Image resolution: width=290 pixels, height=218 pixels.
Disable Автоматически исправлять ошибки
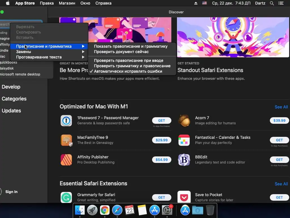[132, 71]
